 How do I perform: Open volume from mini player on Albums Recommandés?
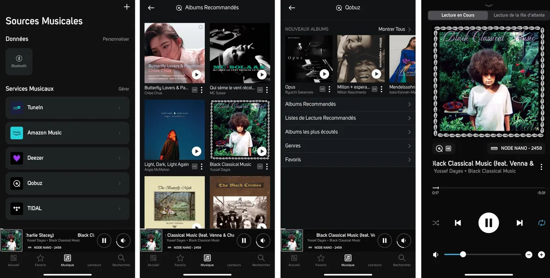[263, 240]
